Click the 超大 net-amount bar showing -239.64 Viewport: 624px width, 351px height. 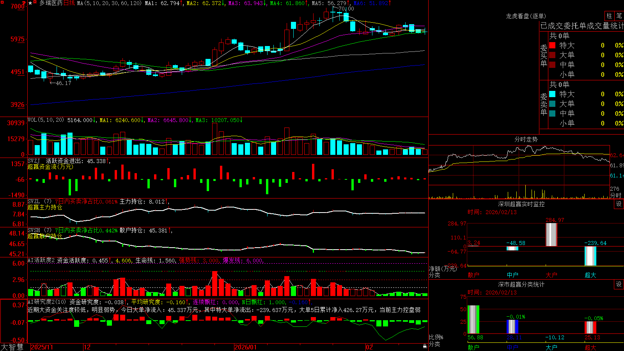coord(590,256)
